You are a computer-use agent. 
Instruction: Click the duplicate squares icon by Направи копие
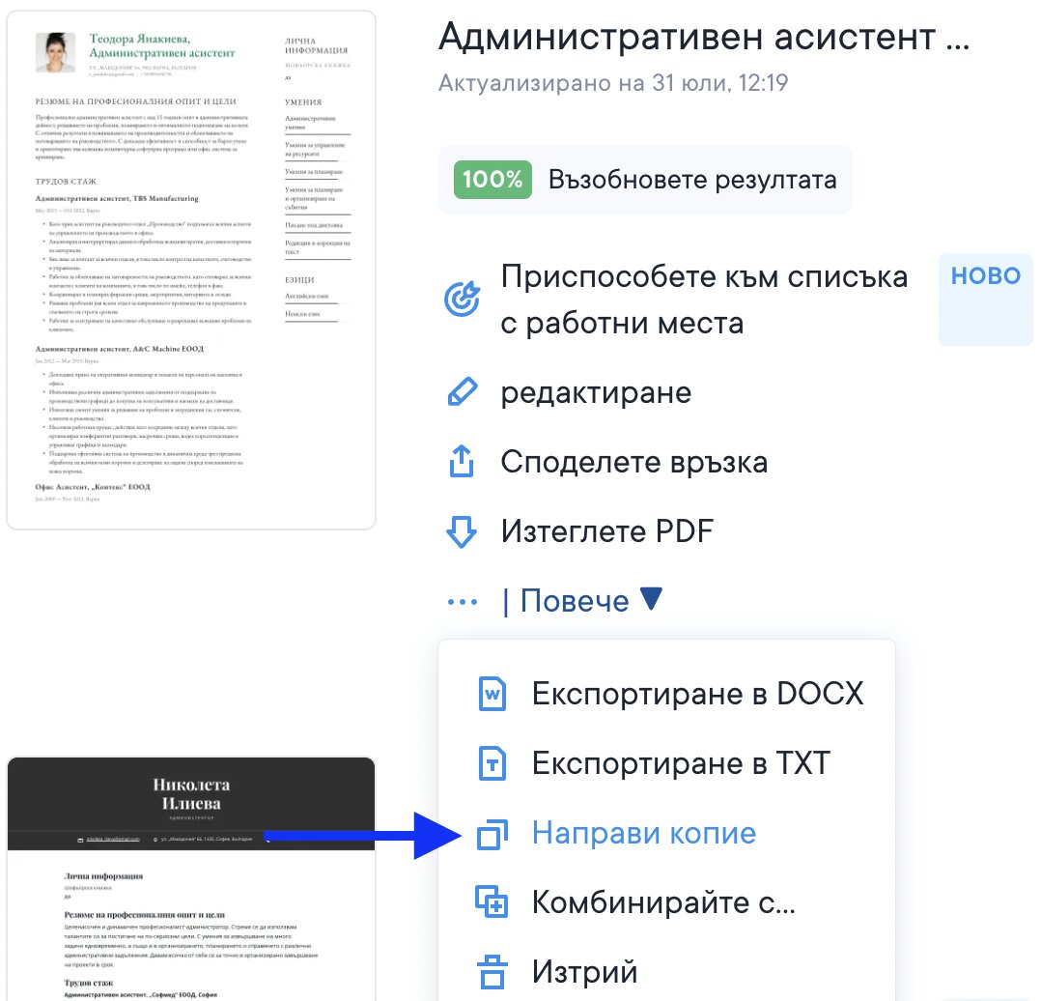pyautogui.click(x=492, y=834)
